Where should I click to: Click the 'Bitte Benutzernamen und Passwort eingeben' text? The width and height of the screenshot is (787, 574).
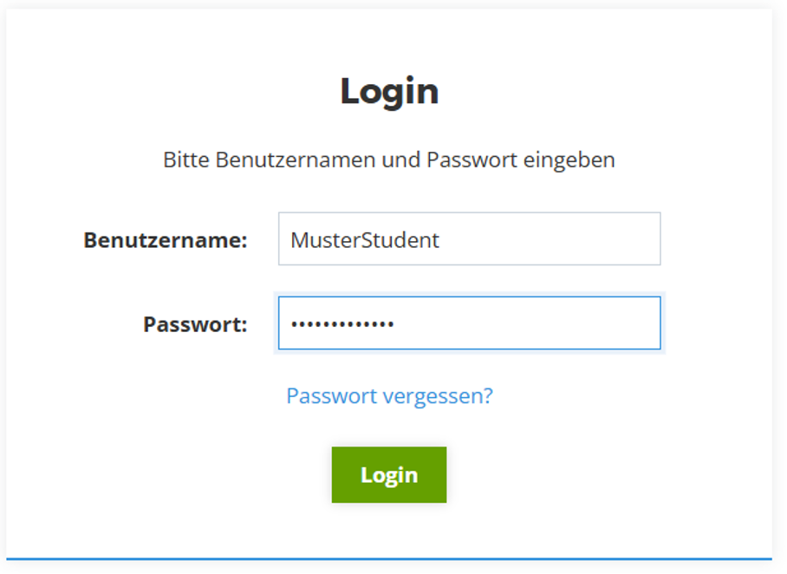[x=389, y=160]
